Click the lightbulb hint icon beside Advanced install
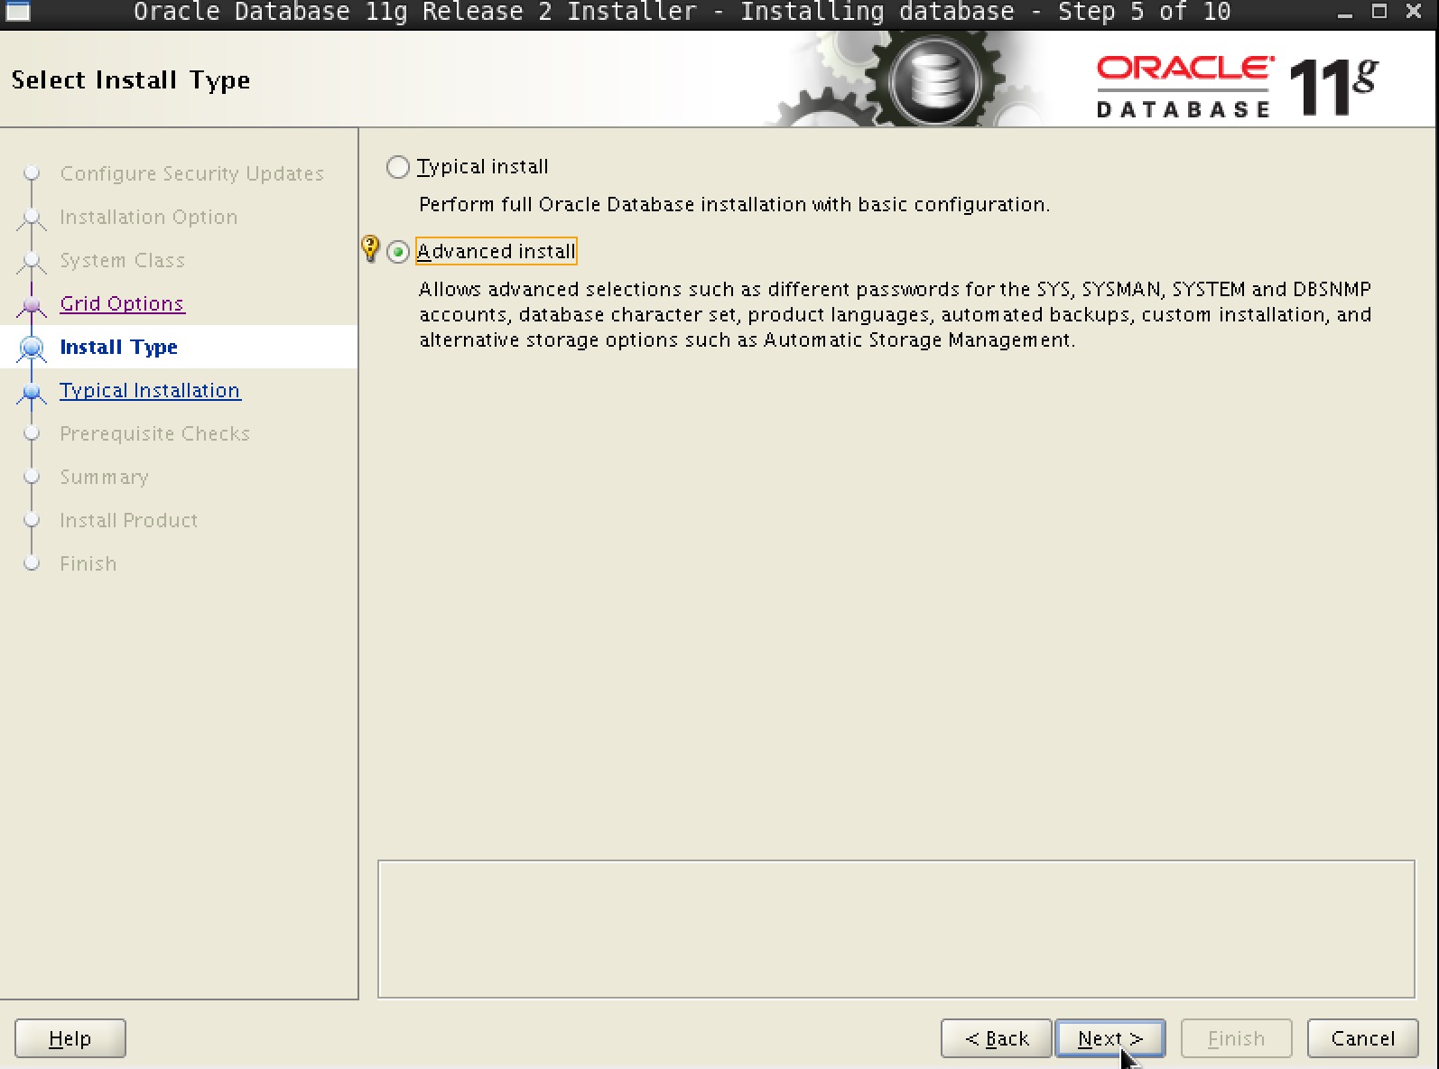The image size is (1439, 1069). click(x=370, y=248)
